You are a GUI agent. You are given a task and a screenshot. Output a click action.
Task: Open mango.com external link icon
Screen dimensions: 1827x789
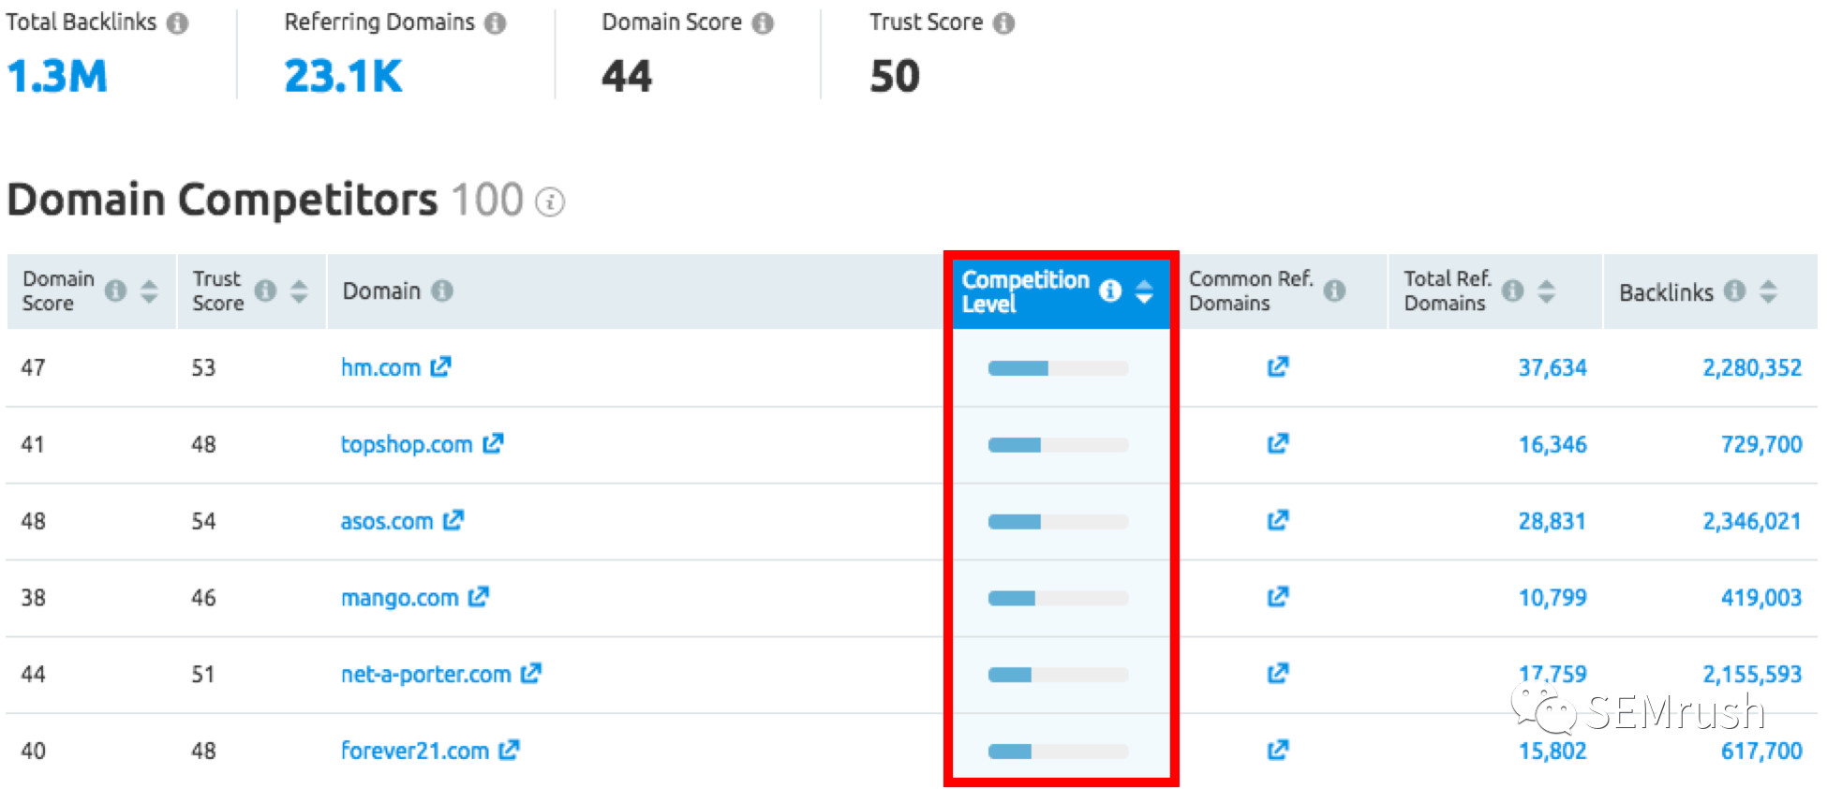tap(479, 597)
